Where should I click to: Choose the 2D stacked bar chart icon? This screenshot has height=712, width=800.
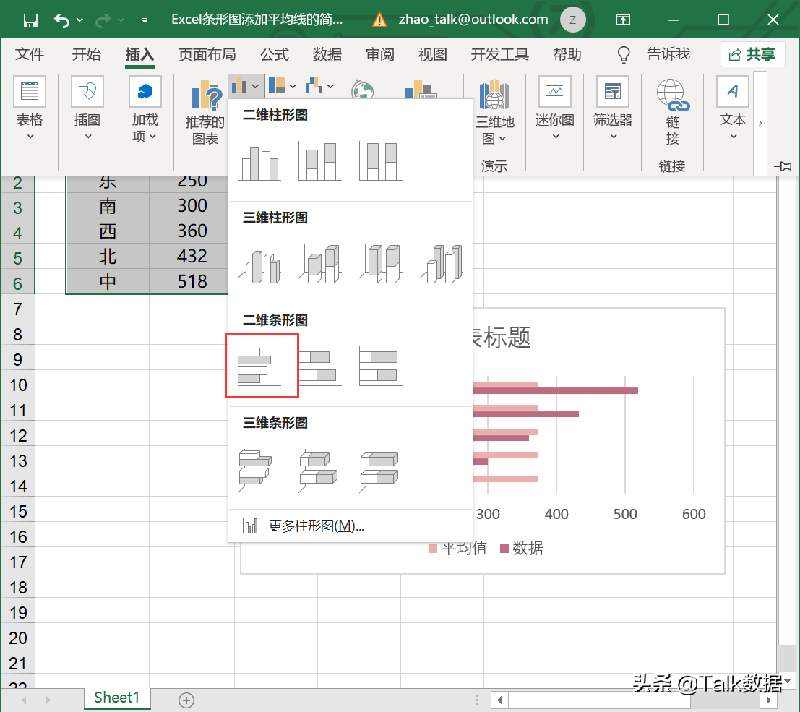320,366
